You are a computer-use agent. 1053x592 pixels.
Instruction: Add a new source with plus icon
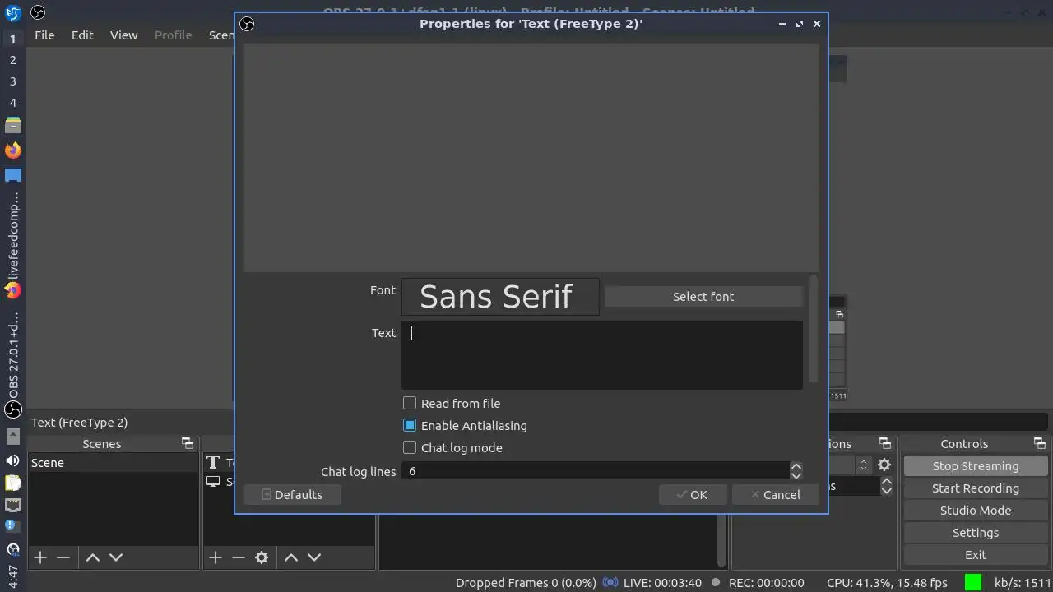[216, 557]
